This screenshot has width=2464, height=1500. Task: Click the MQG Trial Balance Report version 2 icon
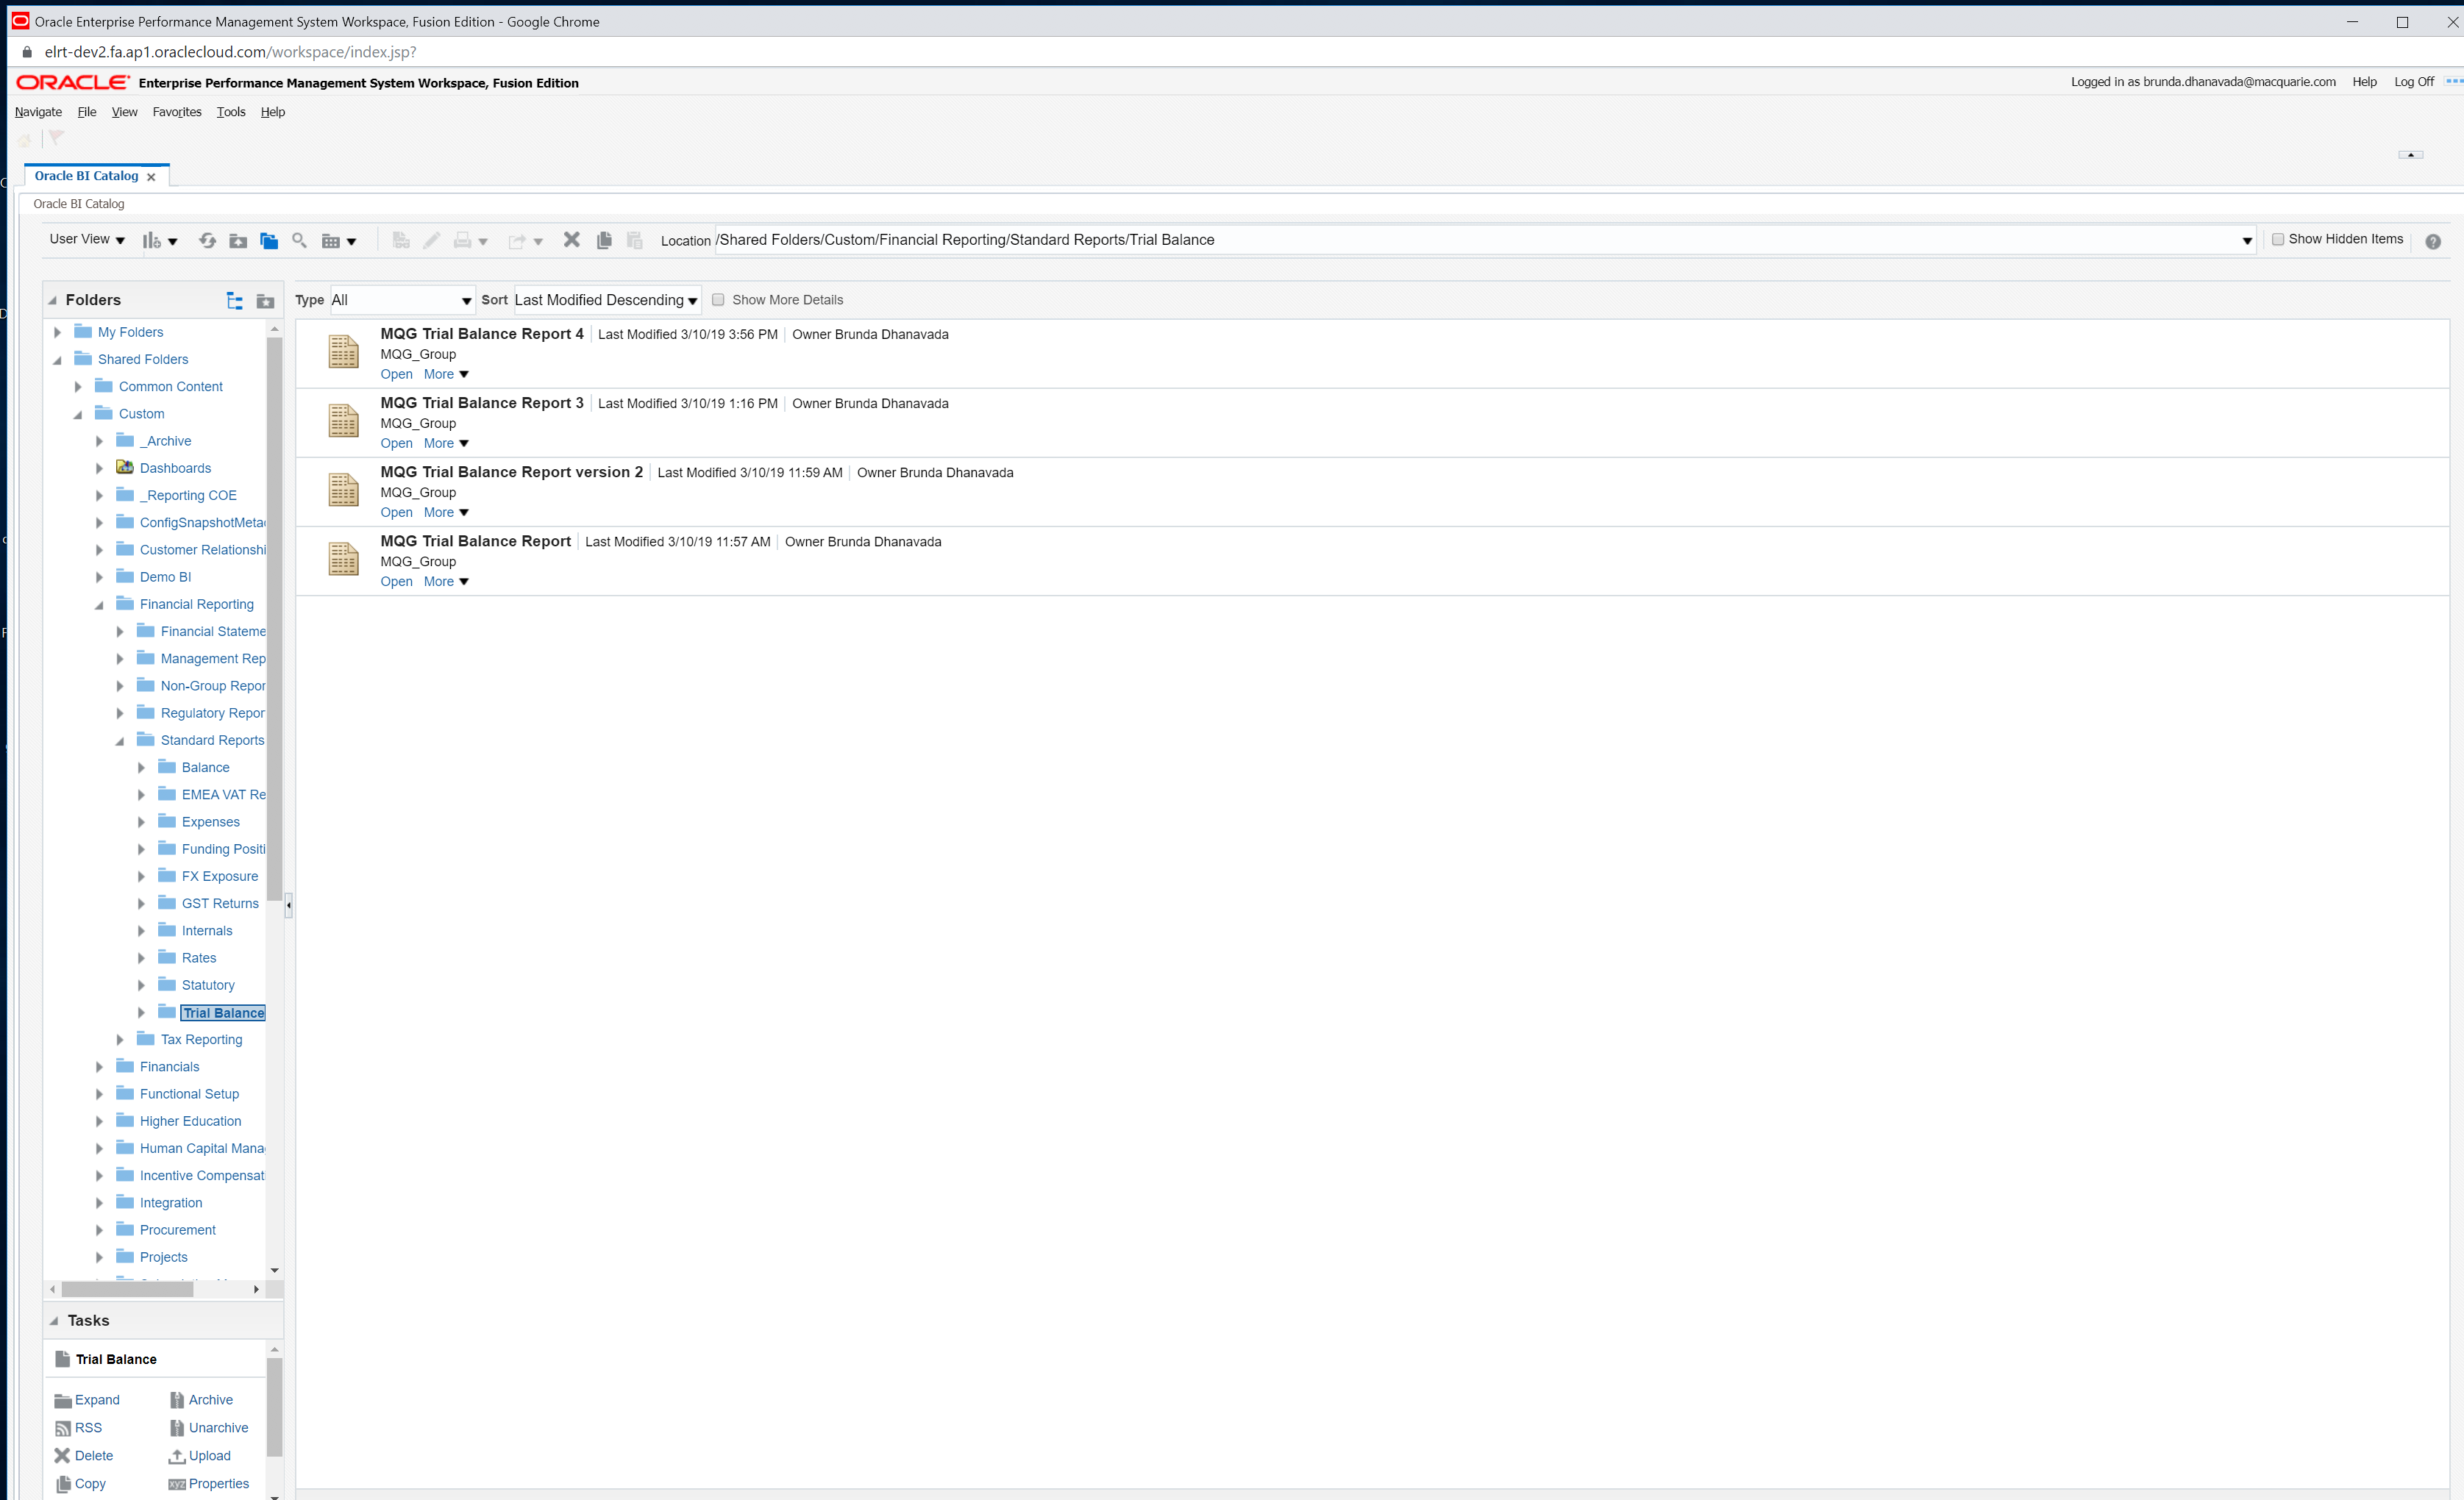click(x=343, y=490)
